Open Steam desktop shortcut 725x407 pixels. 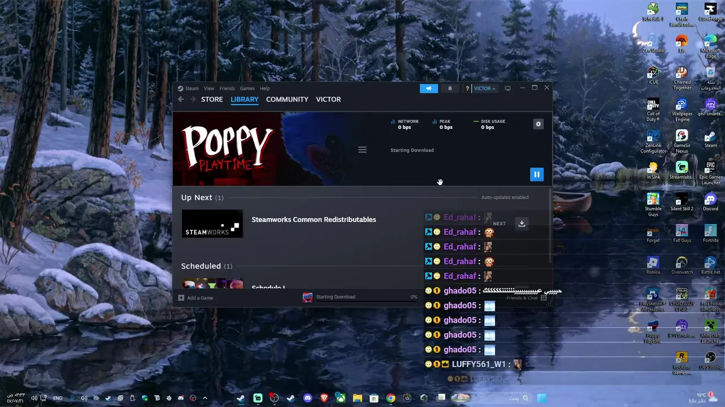coord(710,138)
